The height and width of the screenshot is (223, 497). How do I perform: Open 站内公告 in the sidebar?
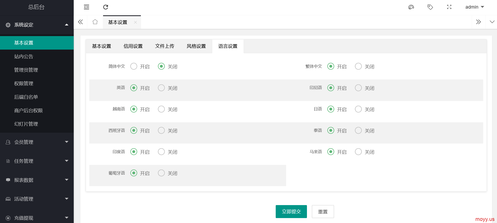[x=24, y=57]
